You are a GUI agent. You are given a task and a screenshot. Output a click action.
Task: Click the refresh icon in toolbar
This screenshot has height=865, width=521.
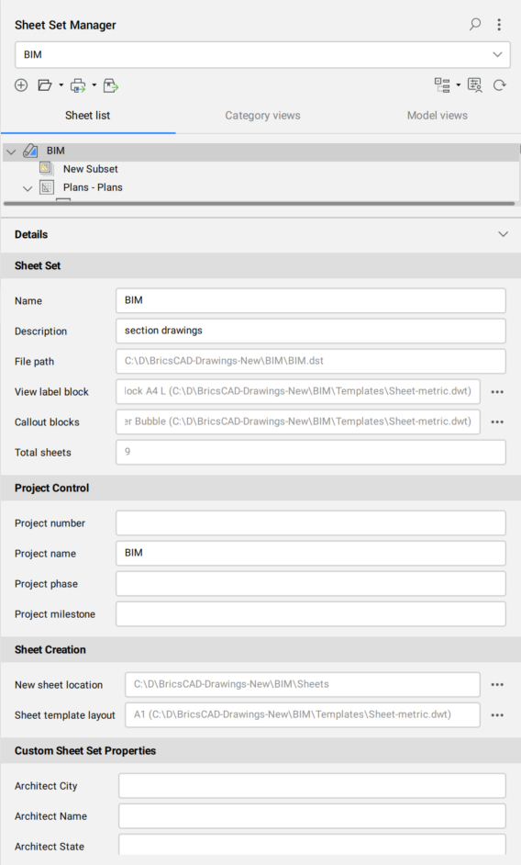click(x=500, y=85)
